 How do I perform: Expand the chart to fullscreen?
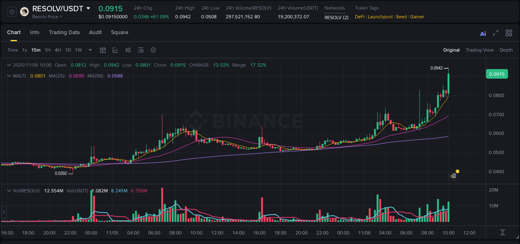495,33
